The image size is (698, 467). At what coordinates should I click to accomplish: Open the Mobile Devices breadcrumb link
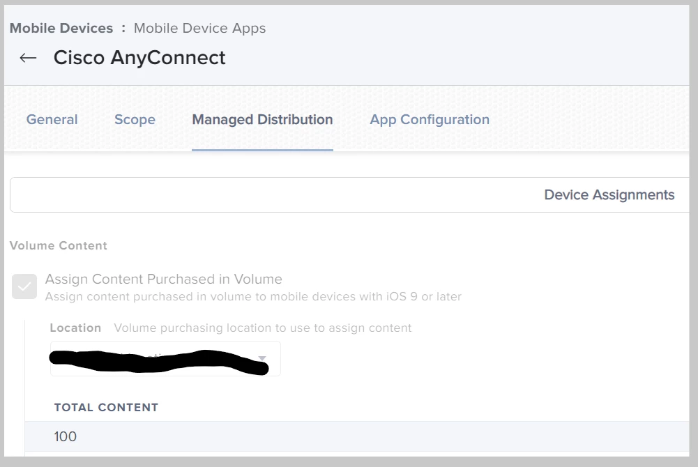point(61,28)
